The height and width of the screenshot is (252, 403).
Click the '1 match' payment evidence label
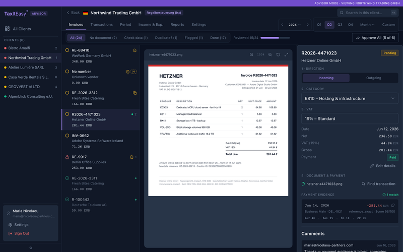[x=390, y=195]
